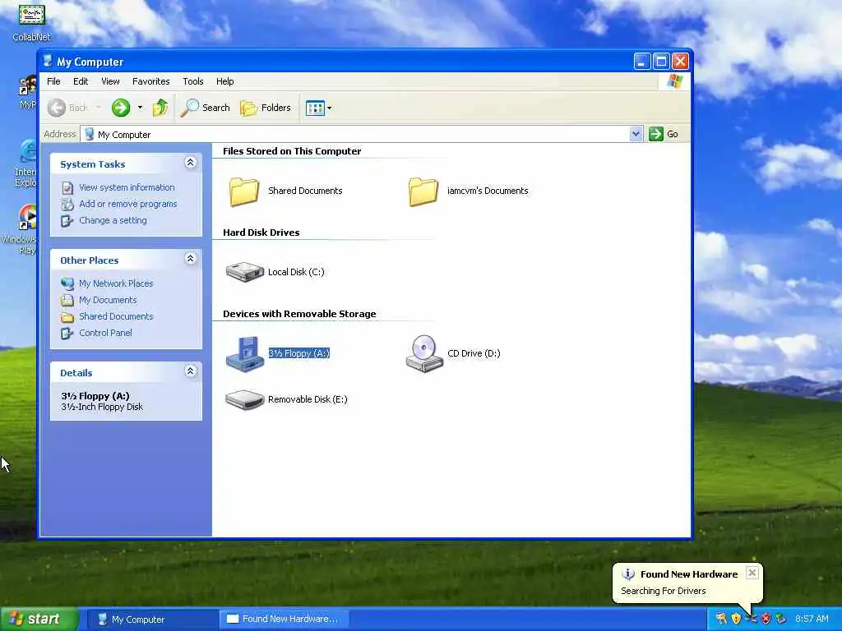Screen dimensions: 842x631
Task: Click Change a setting link
Action: pos(113,220)
